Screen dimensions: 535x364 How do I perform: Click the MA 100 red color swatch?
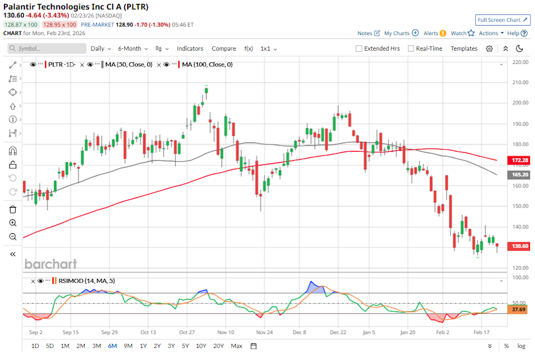coord(178,65)
